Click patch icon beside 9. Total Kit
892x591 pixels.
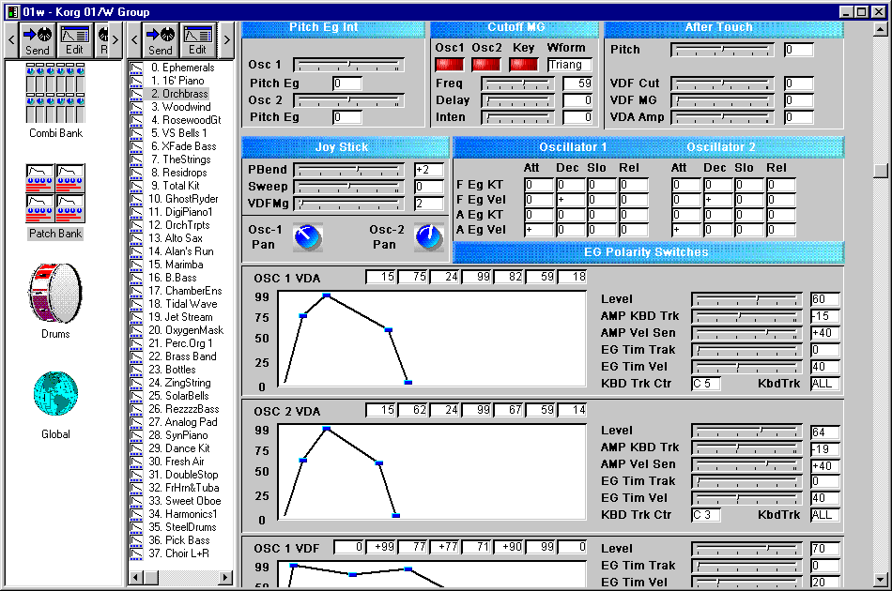pos(136,186)
